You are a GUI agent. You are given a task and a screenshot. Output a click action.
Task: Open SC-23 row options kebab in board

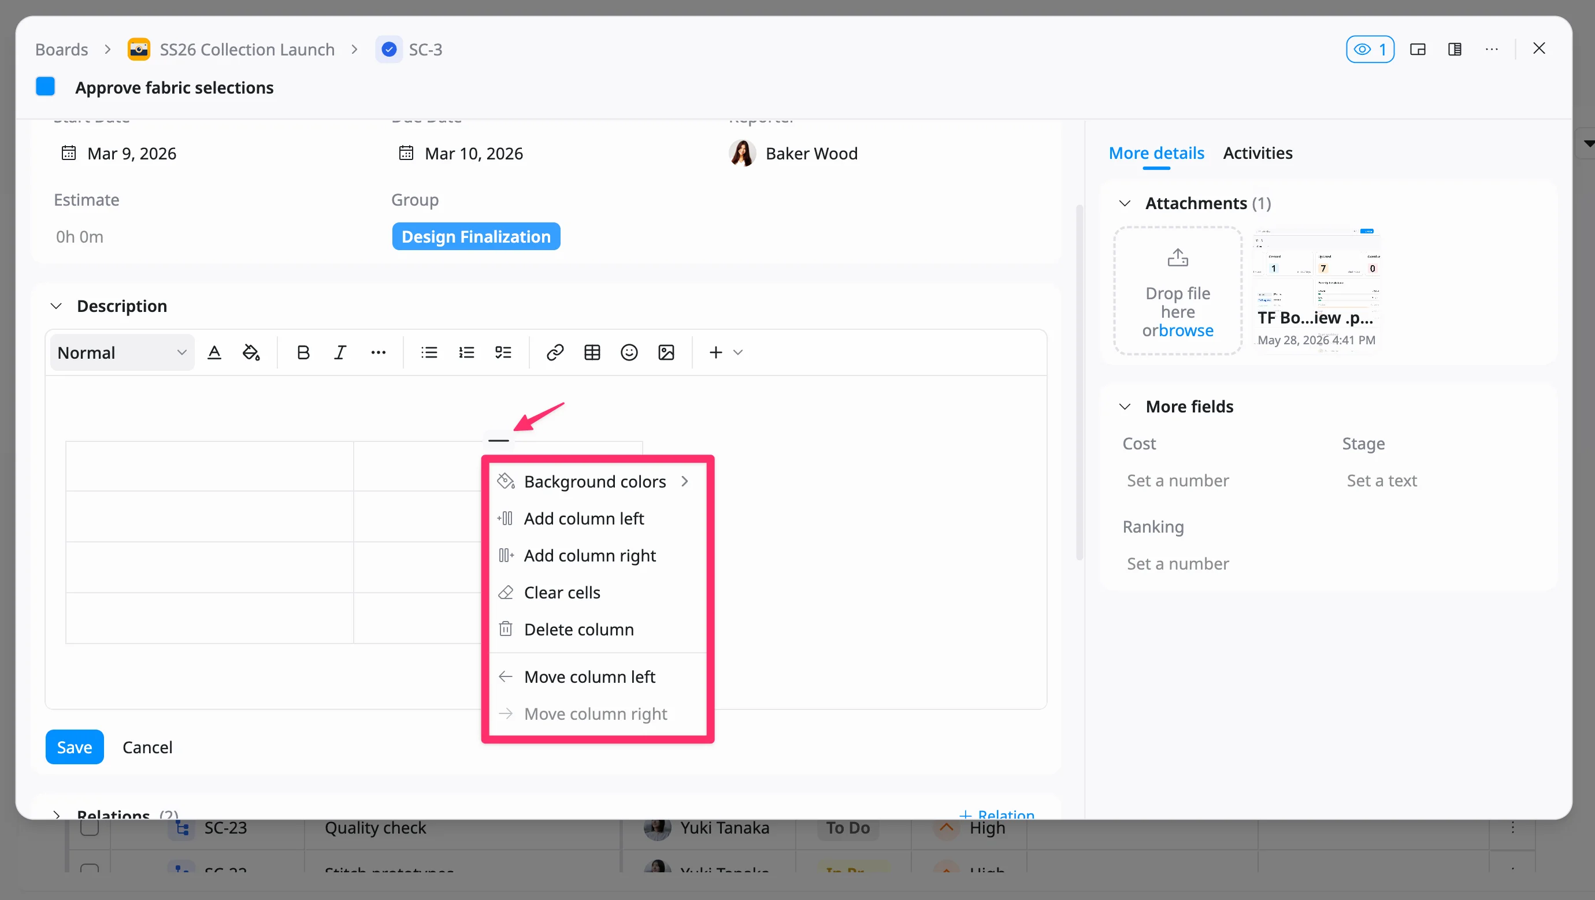tap(1512, 828)
